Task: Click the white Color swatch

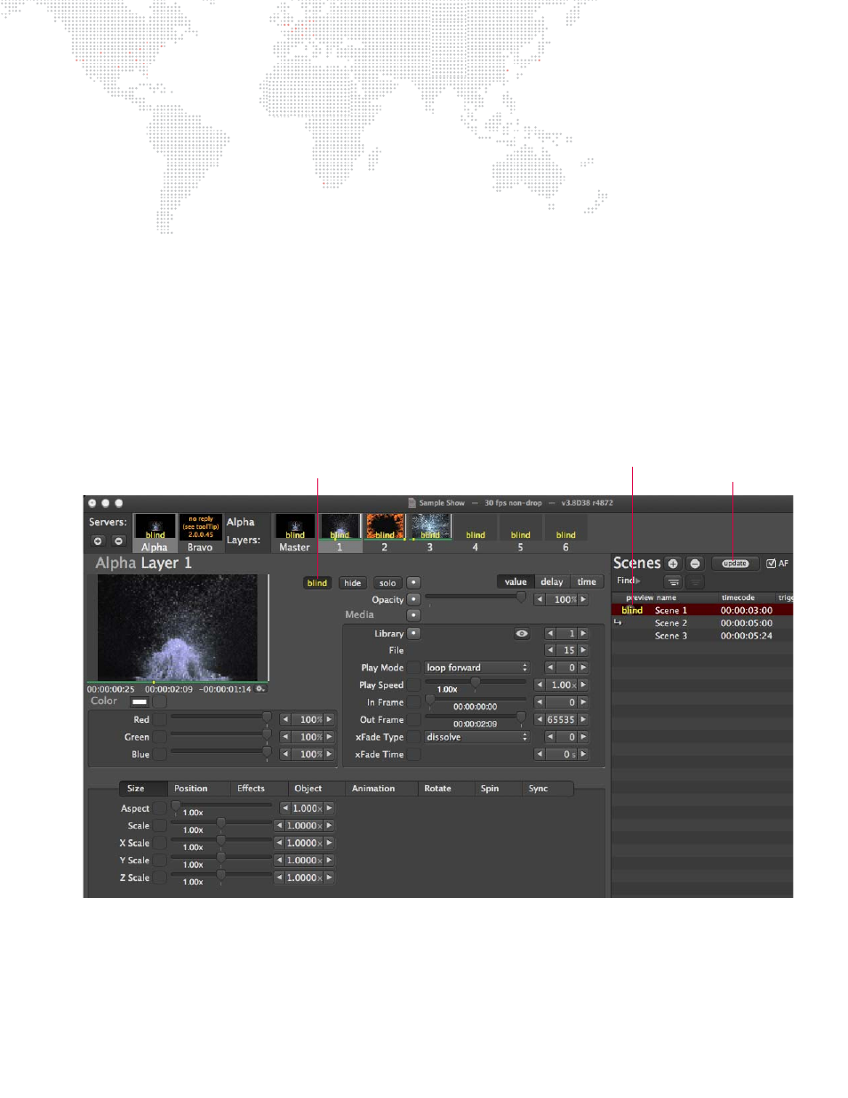Action: [140, 702]
